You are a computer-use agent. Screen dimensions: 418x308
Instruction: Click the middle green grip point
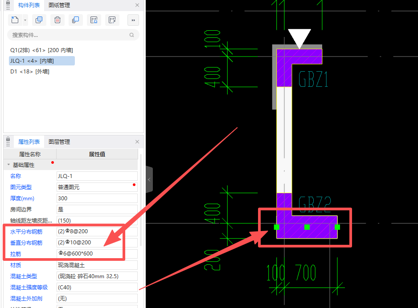[x=307, y=227]
